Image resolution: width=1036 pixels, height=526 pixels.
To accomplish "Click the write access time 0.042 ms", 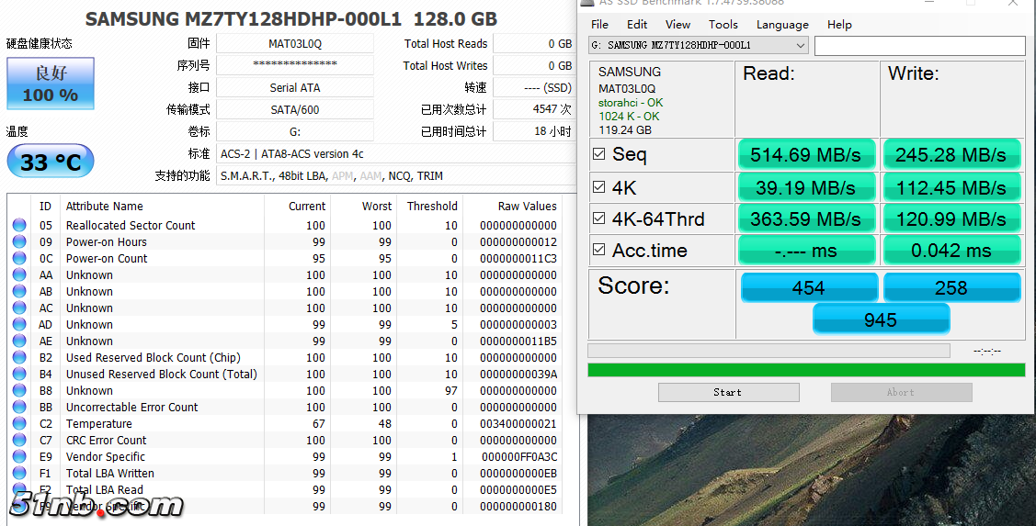I will pos(951,251).
